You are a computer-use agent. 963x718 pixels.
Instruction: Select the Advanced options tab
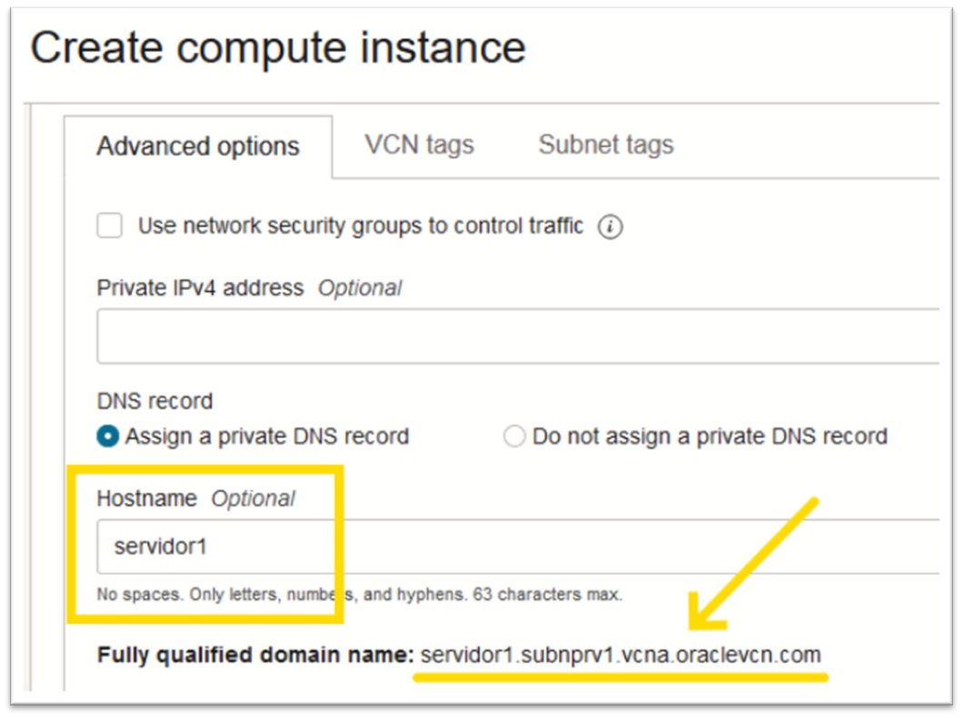[x=198, y=147]
